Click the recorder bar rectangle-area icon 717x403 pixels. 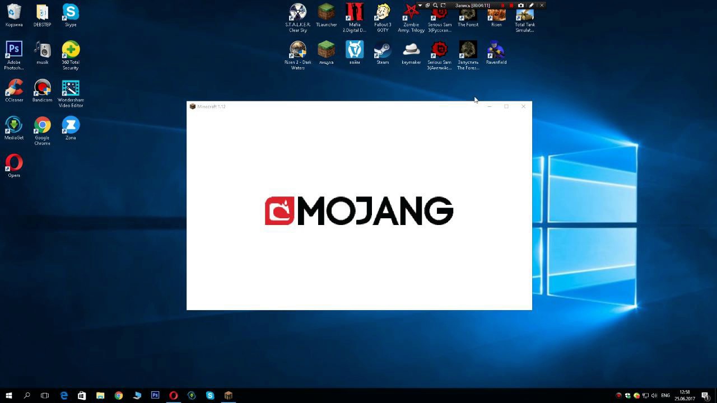[x=443, y=6]
